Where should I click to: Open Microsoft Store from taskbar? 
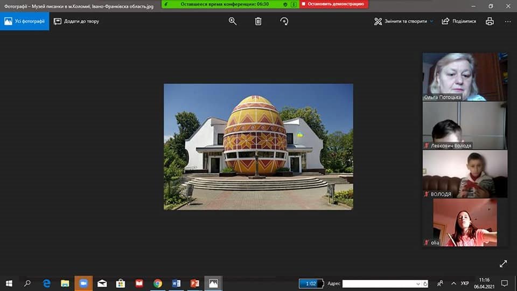click(x=120, y=283)
